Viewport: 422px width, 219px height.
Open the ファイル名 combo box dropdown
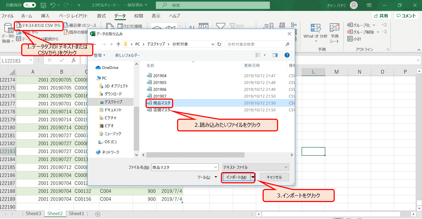point(216,167)
